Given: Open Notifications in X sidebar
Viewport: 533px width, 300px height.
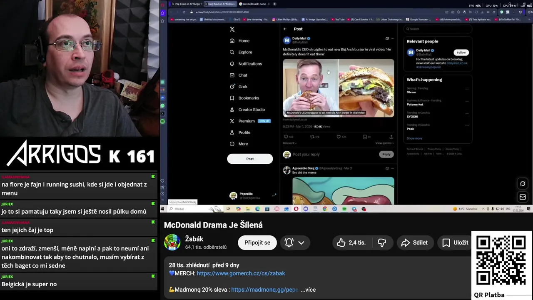Looking at the screenshot, I should (x=246, y=64).
